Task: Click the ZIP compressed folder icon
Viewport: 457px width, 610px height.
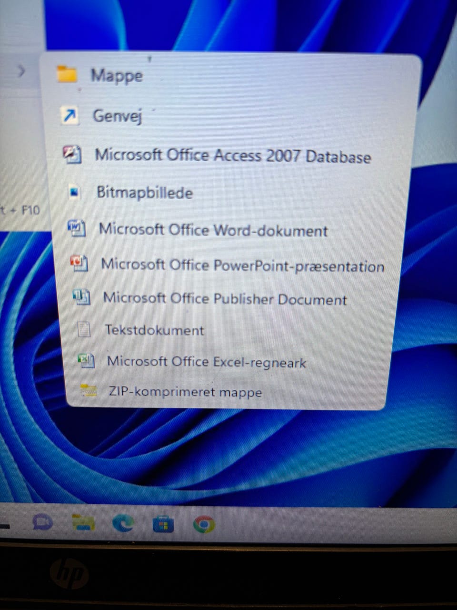Action: click(89, 390)
